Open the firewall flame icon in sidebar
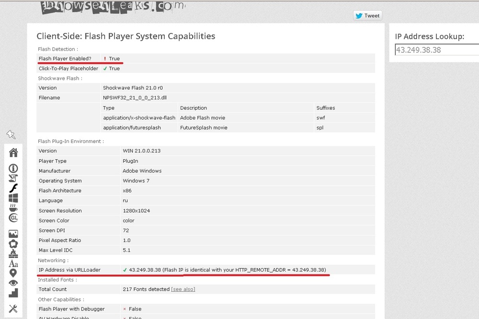The height and width of the screenshot is (319, 479). [x=13, y=253]
